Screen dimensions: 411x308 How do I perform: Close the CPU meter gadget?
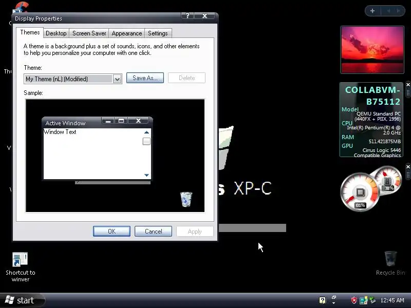(408, 167)
